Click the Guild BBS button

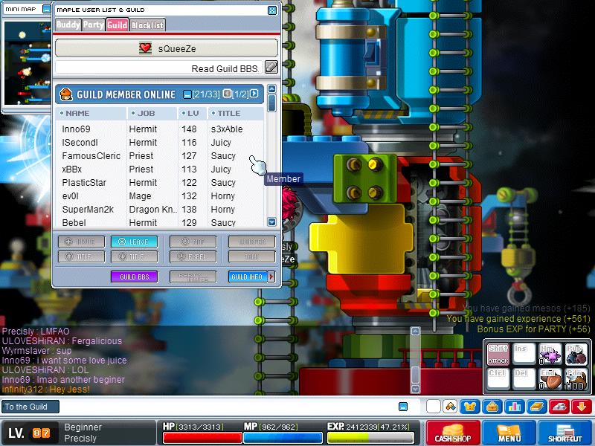[x=135, y=277]
